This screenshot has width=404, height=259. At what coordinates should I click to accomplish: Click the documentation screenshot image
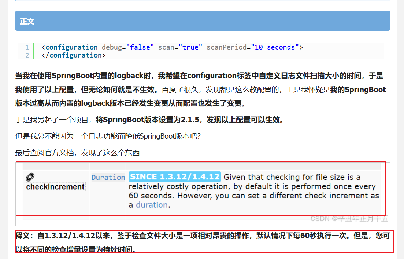coord(203,194)
